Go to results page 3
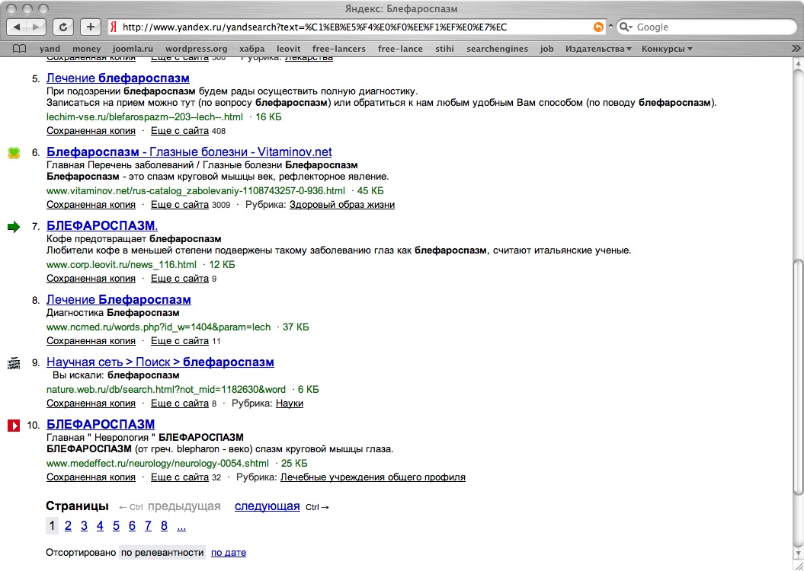Image resolution: width=804 pixels, height=571 pixels. click(x=84, y=526)
